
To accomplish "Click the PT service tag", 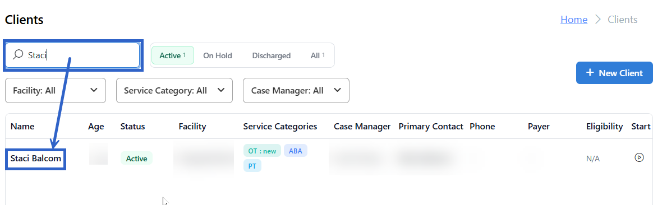I will [x=252, y=166].
